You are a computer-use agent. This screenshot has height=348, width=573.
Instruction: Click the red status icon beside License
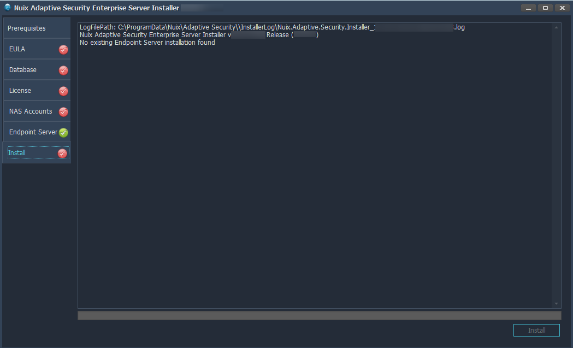click(63, 91)
